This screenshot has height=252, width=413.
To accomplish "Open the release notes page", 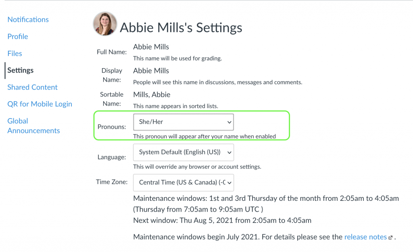I will pos(365,237).
